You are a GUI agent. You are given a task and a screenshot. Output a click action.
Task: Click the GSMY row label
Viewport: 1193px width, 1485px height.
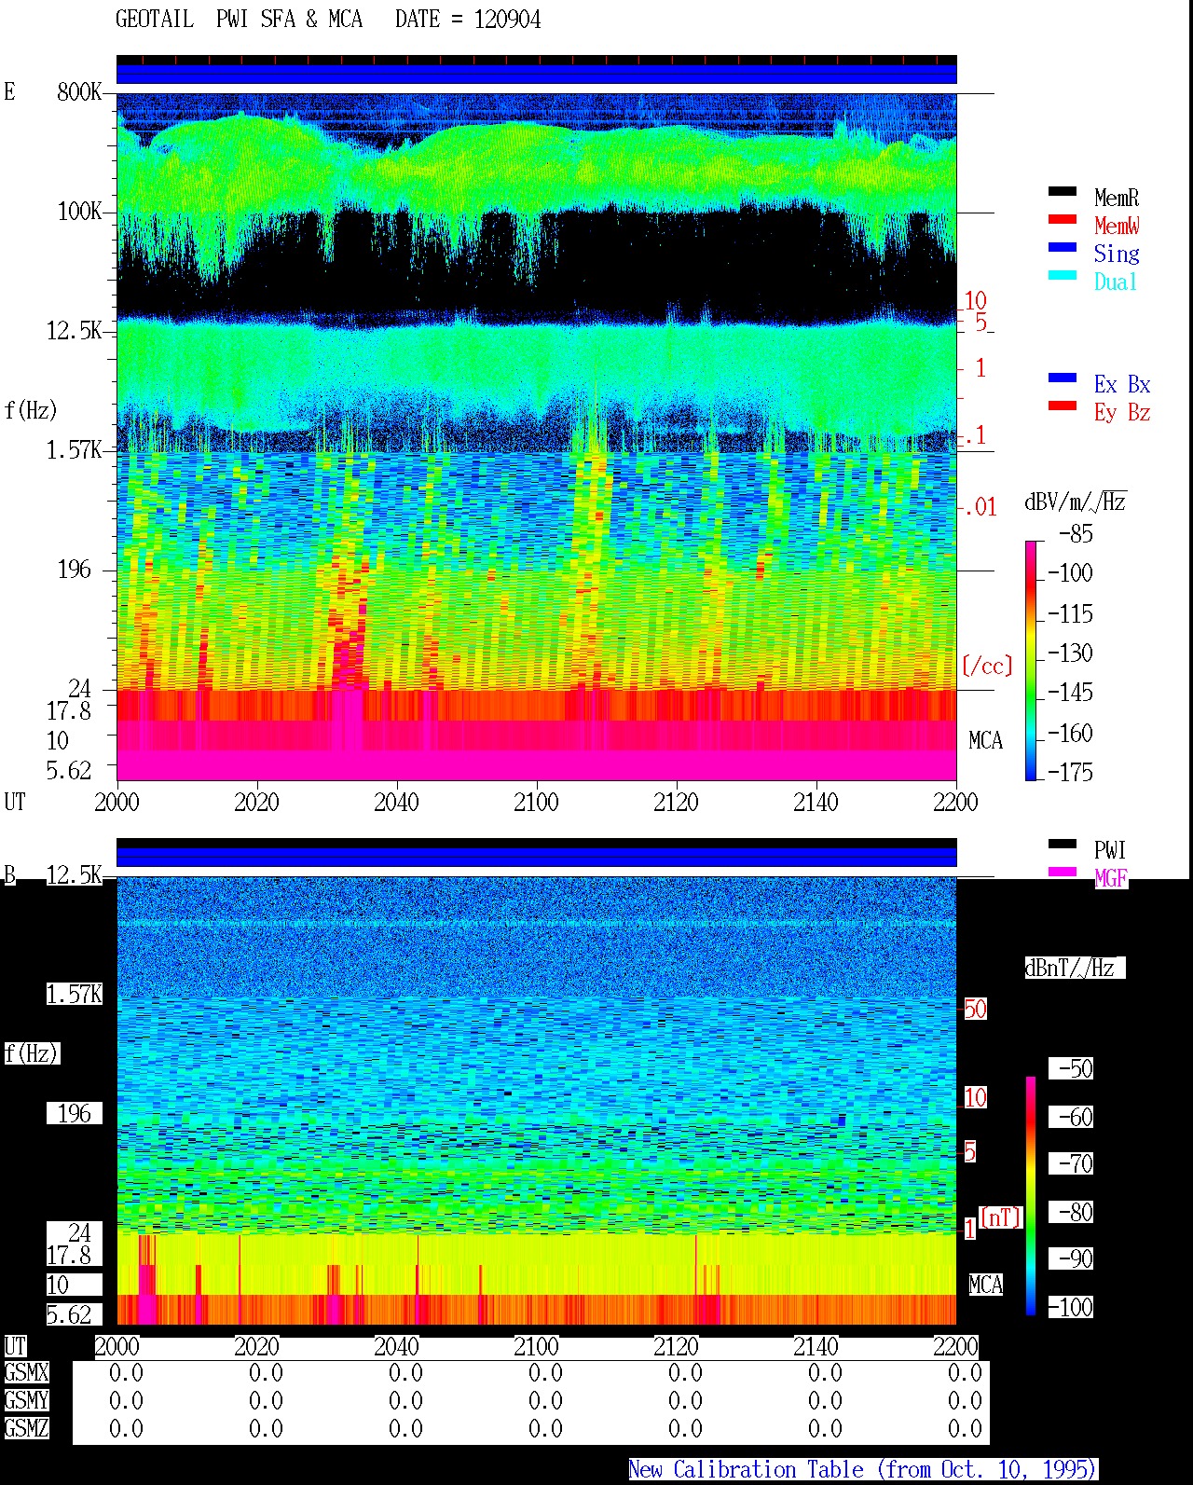(x=26, y=1400)
